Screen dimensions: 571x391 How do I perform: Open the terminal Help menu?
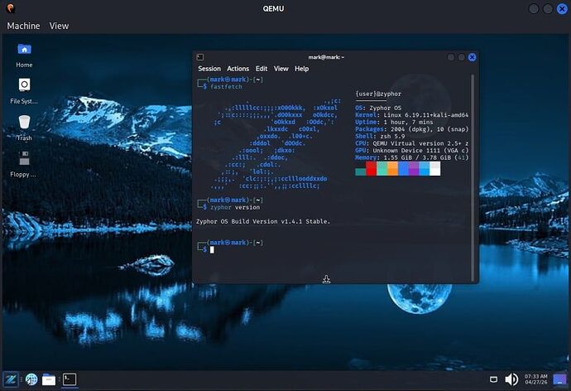(301, 69)
